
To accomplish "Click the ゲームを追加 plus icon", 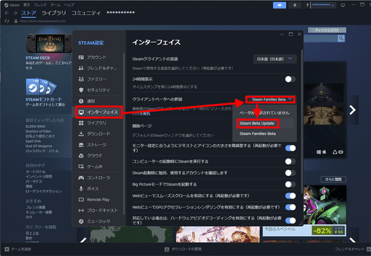I will 7,249.
